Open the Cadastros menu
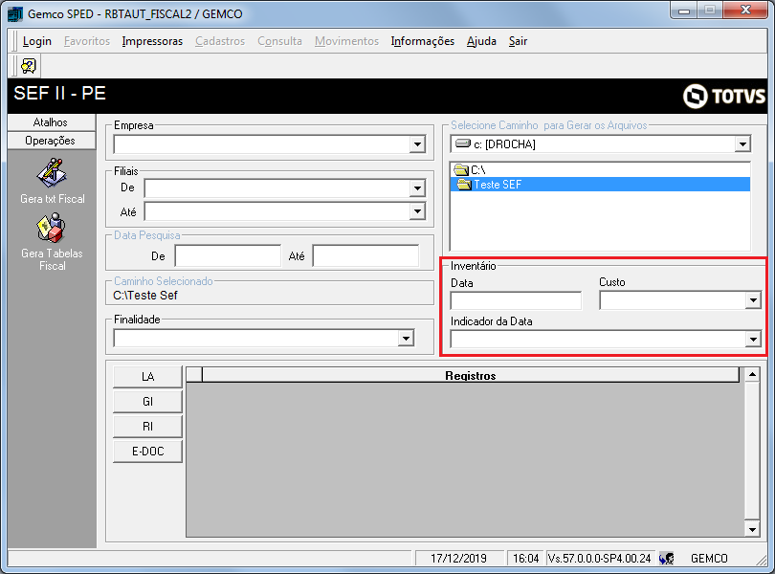Image resolution: width=775 pixels, height=574 pixels. [220, 41]
